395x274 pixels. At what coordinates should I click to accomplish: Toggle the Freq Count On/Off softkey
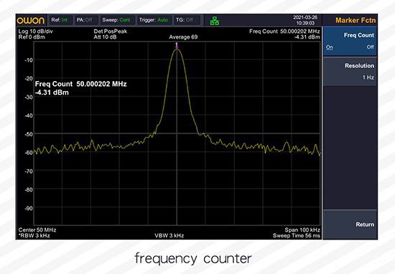click(x=350, y=41)
